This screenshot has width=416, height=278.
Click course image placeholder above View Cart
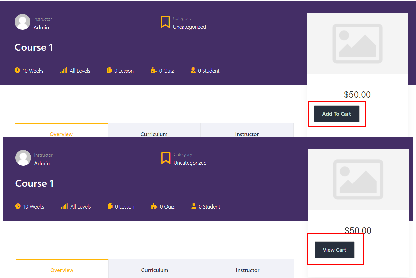click(358, 180)
